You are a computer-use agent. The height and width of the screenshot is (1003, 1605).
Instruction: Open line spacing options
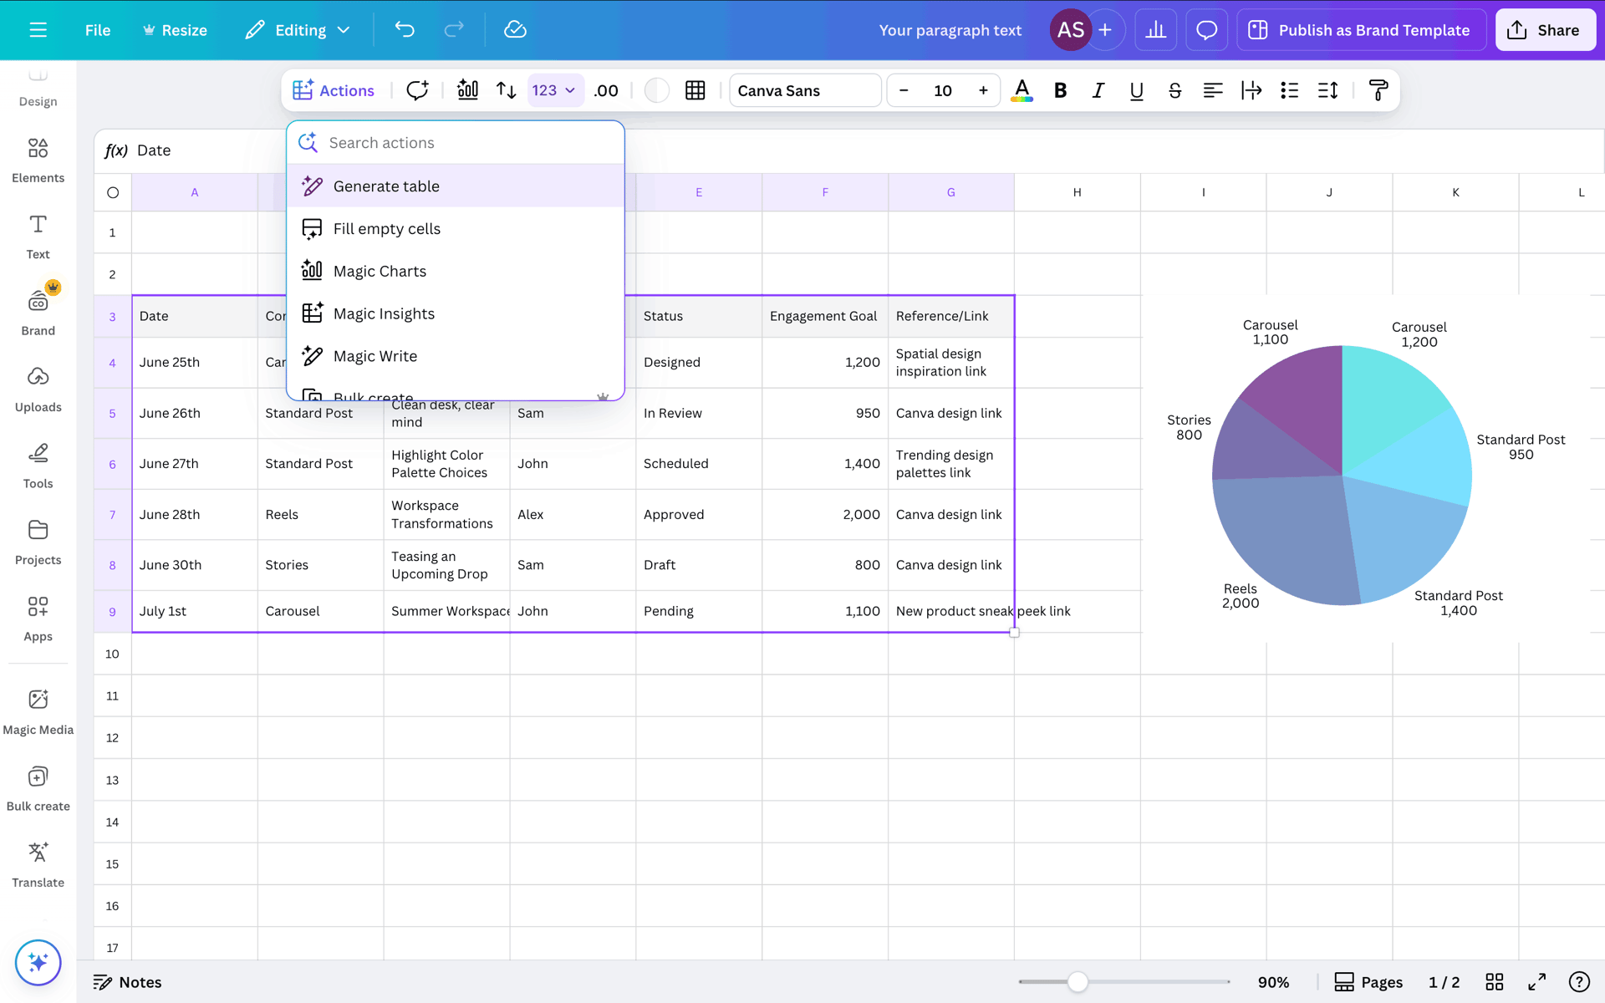[x=1328, y=90]
